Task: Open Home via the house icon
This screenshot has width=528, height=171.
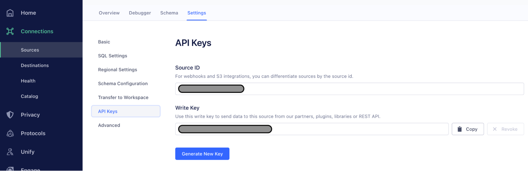Action: 10,13
